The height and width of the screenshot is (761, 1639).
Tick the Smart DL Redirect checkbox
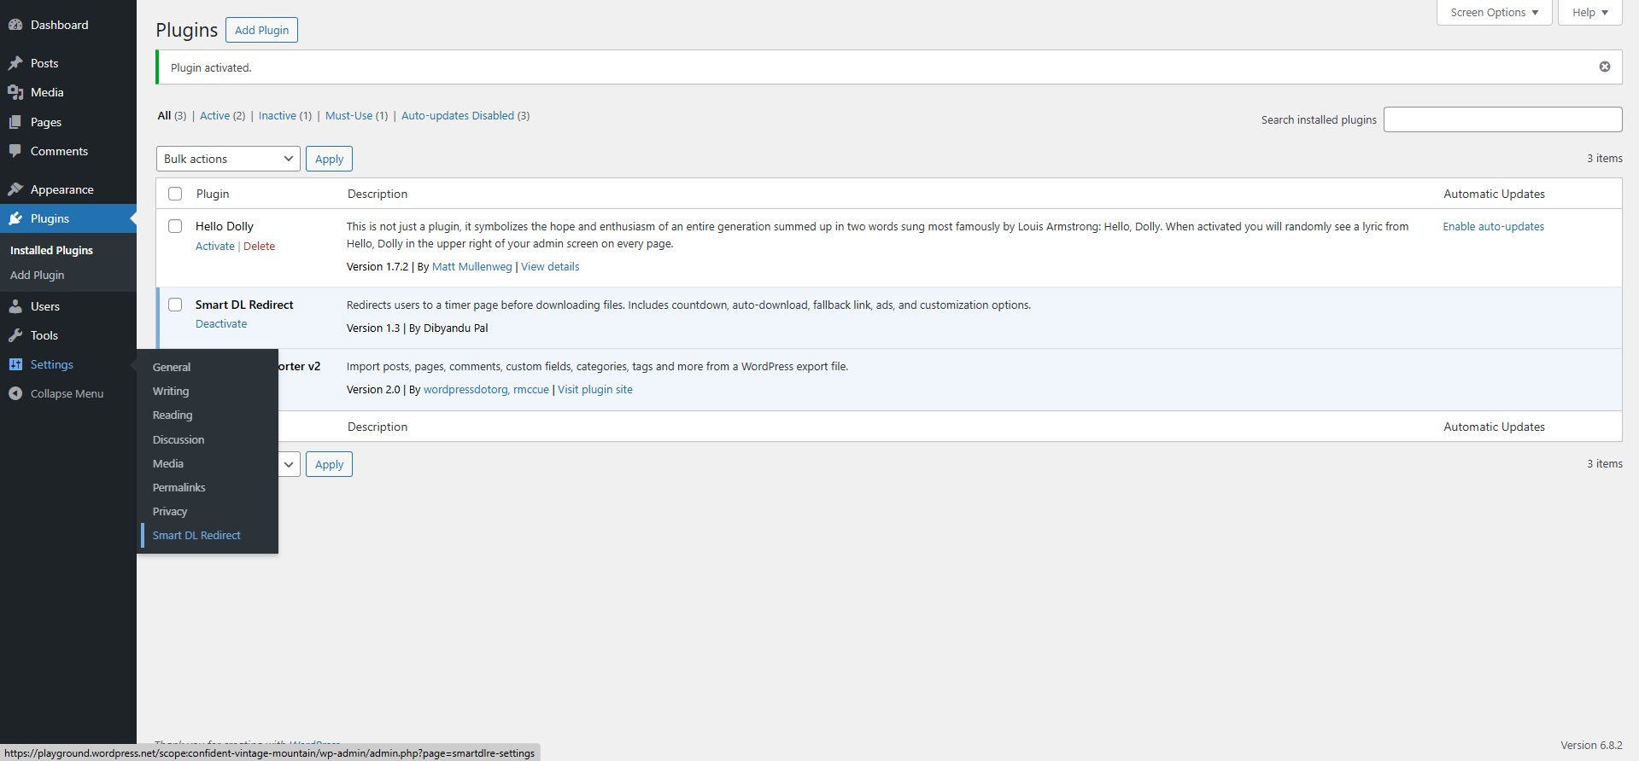175,305
